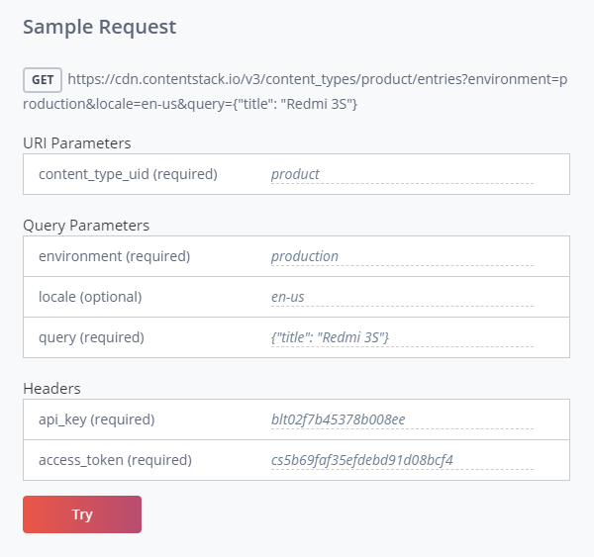The image size is (594, 557).
Task: Select the api_key (required) label
Action: click(x=97, y=419)
